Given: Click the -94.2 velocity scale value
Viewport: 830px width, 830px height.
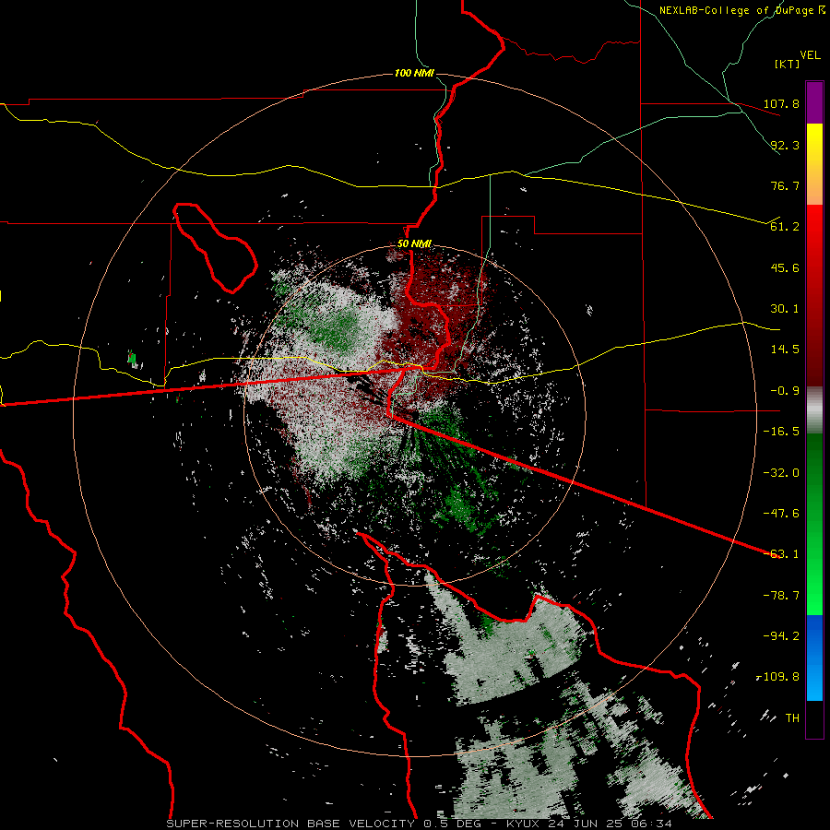Looking at the screenshot, I should coord(781,636).
